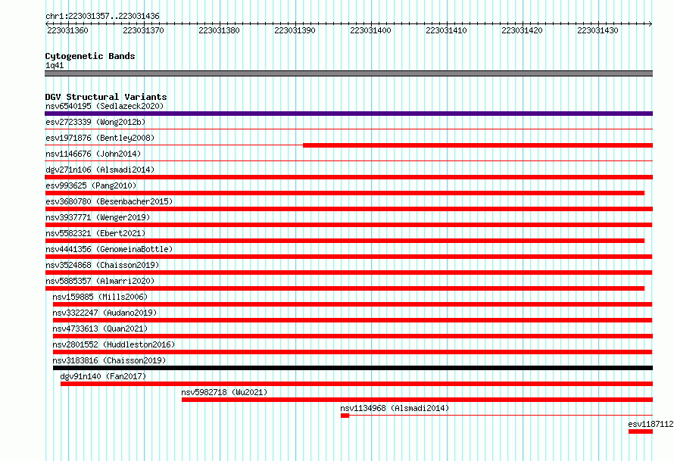
Task: Click the esv1971876 (Bentley2008) label
Action: pyautogui.click(x=100, y=138)
